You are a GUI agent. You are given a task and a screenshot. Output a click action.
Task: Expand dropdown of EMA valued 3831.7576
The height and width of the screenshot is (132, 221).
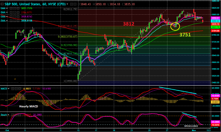[7, 9]
